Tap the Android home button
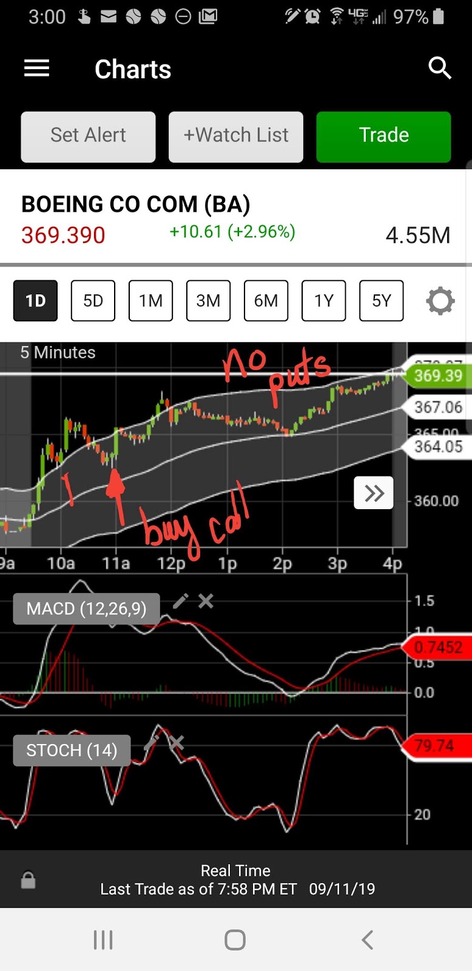Screen dimensions: 472x971 [x=235, y=940]
